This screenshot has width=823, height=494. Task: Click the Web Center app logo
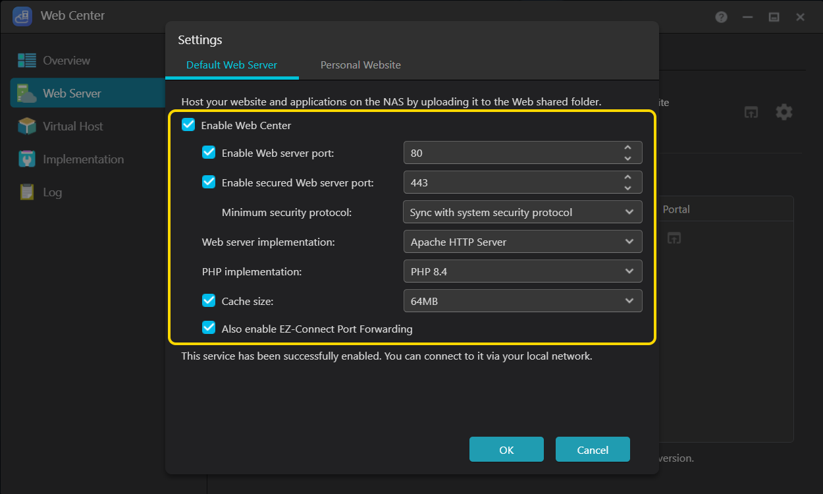(22, 16)
